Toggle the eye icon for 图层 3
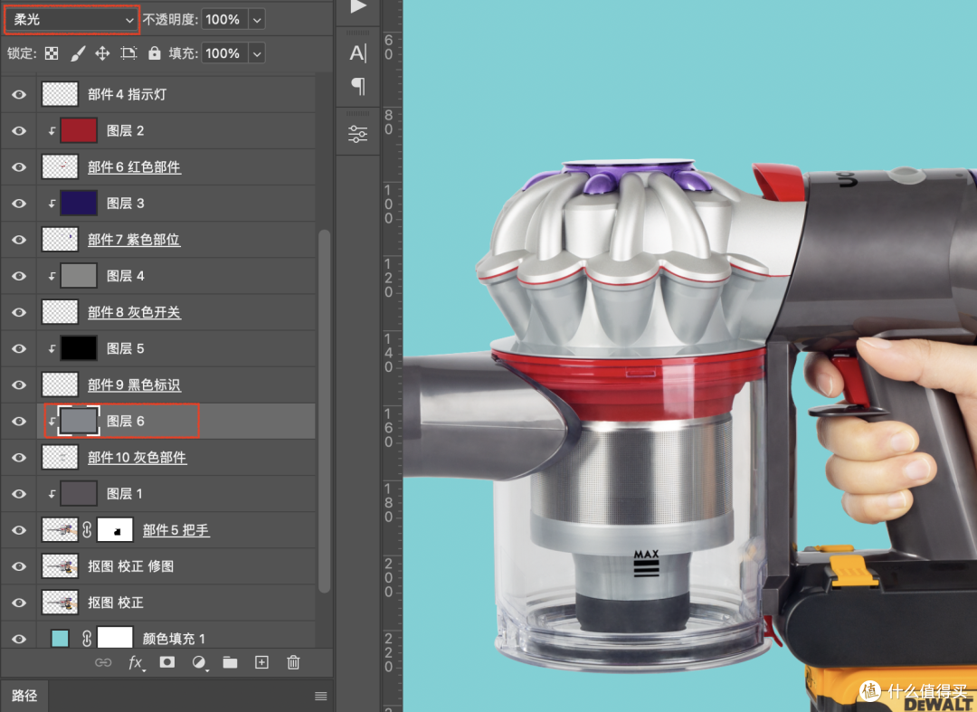Image resolution: width=977 pixels, height=712 pixels. [19, 203]
